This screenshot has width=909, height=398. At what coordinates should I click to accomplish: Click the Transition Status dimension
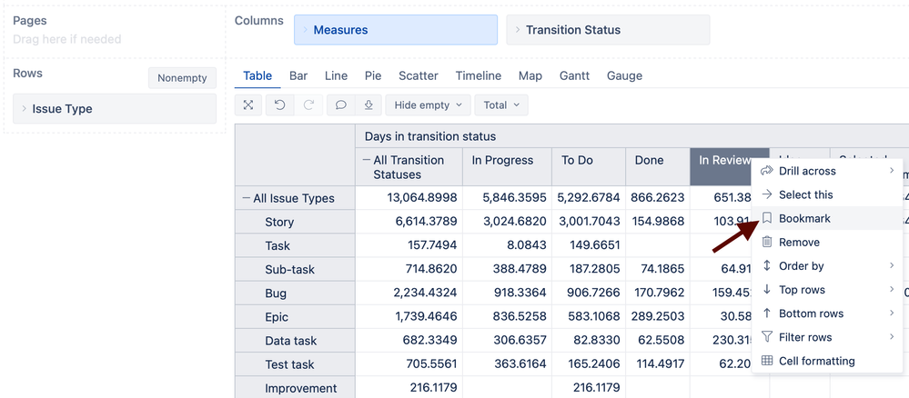tap(608, 30)
